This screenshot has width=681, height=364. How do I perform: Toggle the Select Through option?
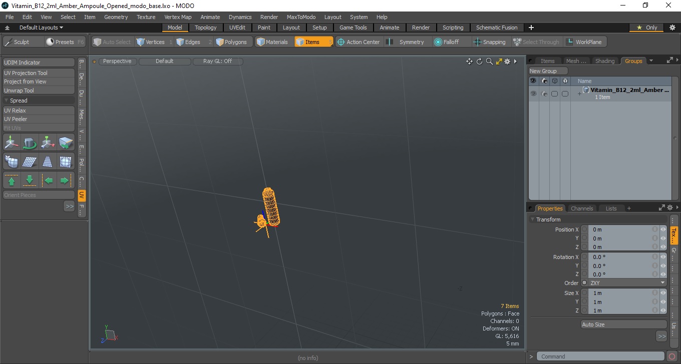536,42
